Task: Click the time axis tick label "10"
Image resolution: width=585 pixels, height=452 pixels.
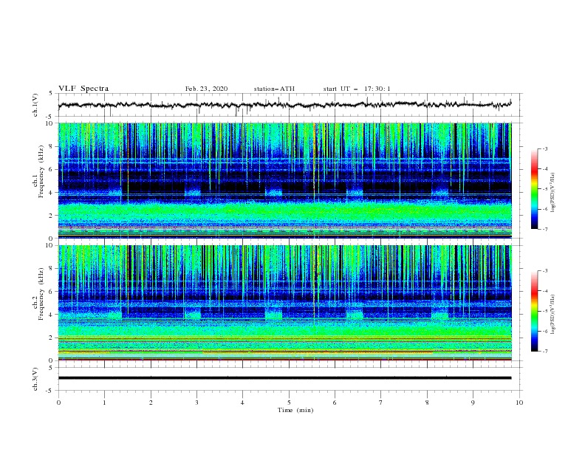Action: 519,403
